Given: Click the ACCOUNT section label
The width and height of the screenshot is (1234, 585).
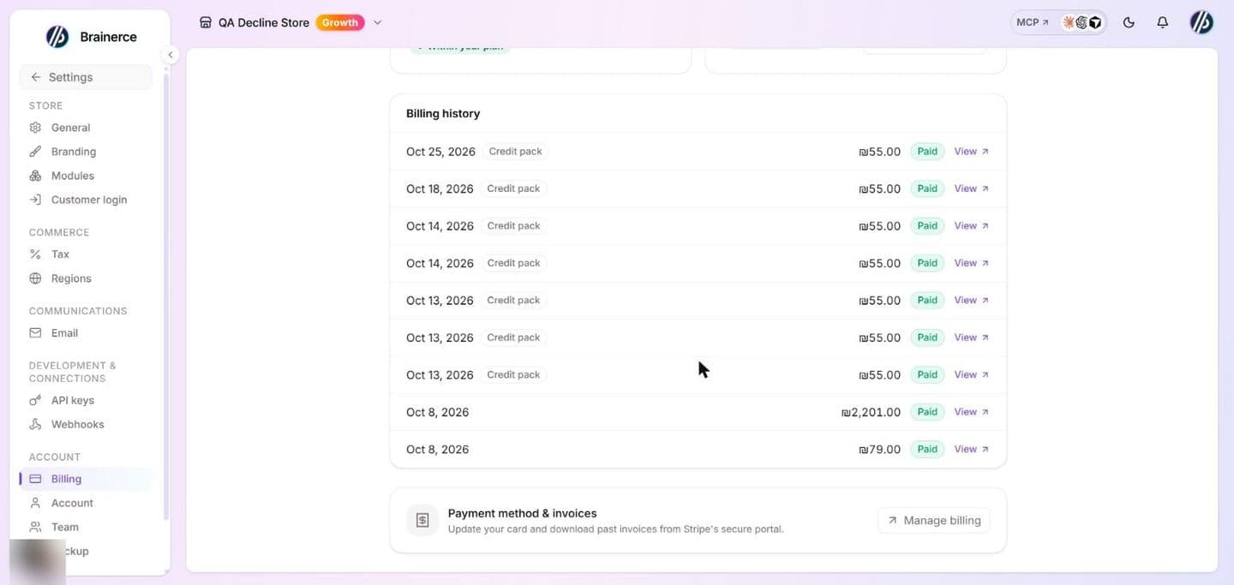Looking at the screenshot, I should pyautogui.click(x=55, y=457).
